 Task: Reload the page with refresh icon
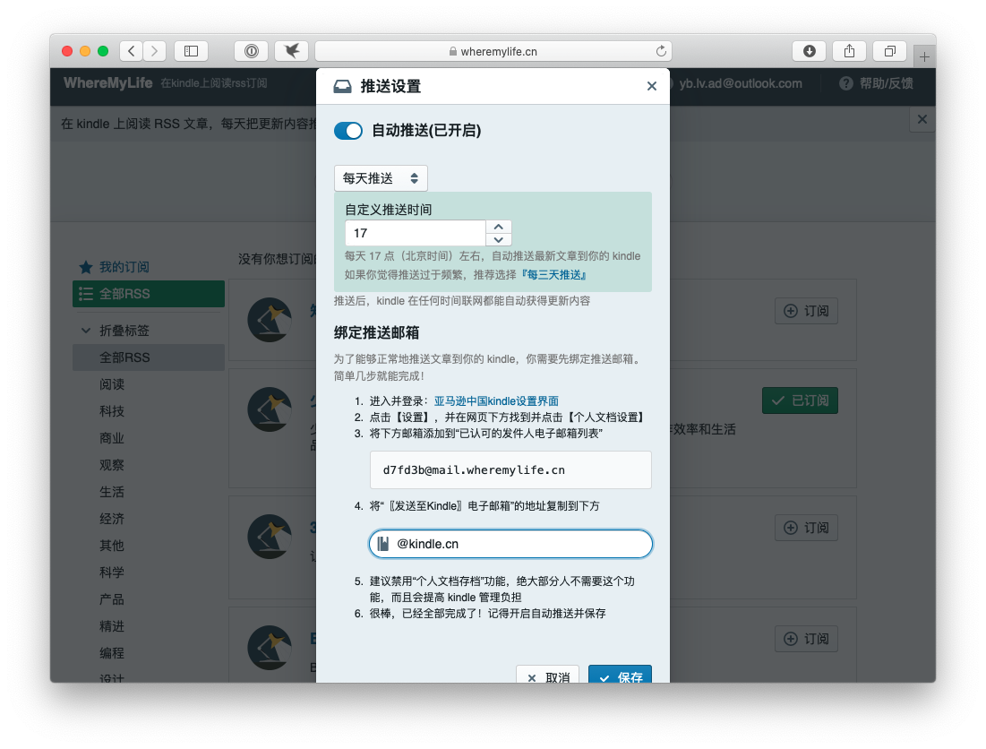coord(661,51)
